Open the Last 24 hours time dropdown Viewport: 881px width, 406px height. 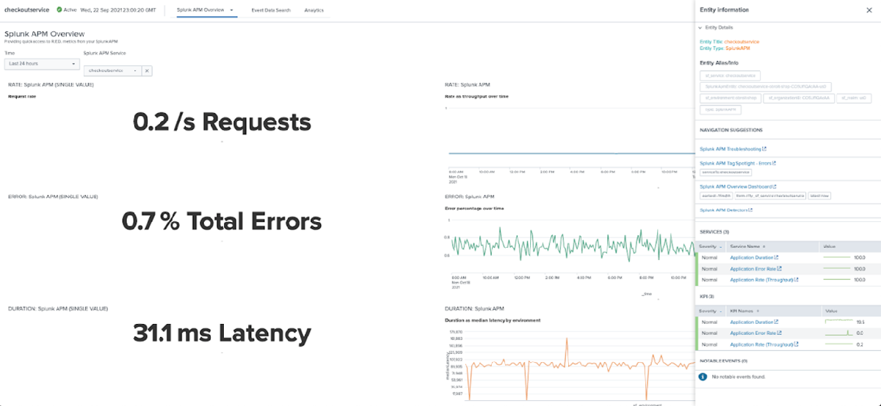click(41, 64)
